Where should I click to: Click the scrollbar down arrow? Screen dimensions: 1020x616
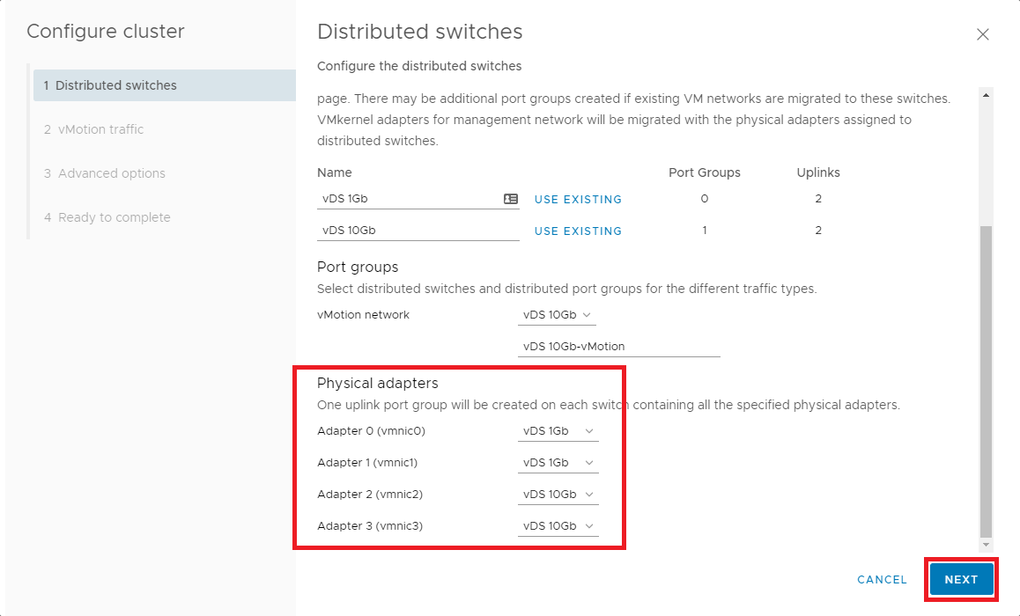click(x=986, y=545)
